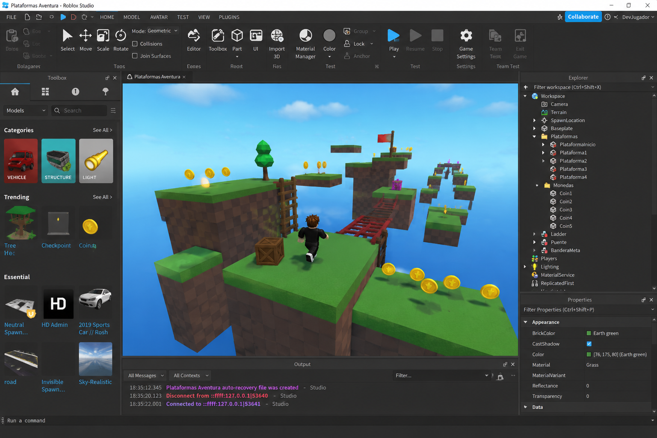Switch to the PLUGINS ribbon tab
The width and height of the screenshot is (657, 438).
click(229, 17)
